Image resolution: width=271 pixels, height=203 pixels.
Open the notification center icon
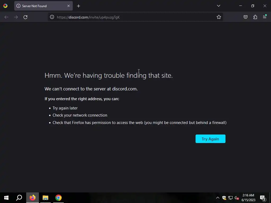[x=263, y=198]
